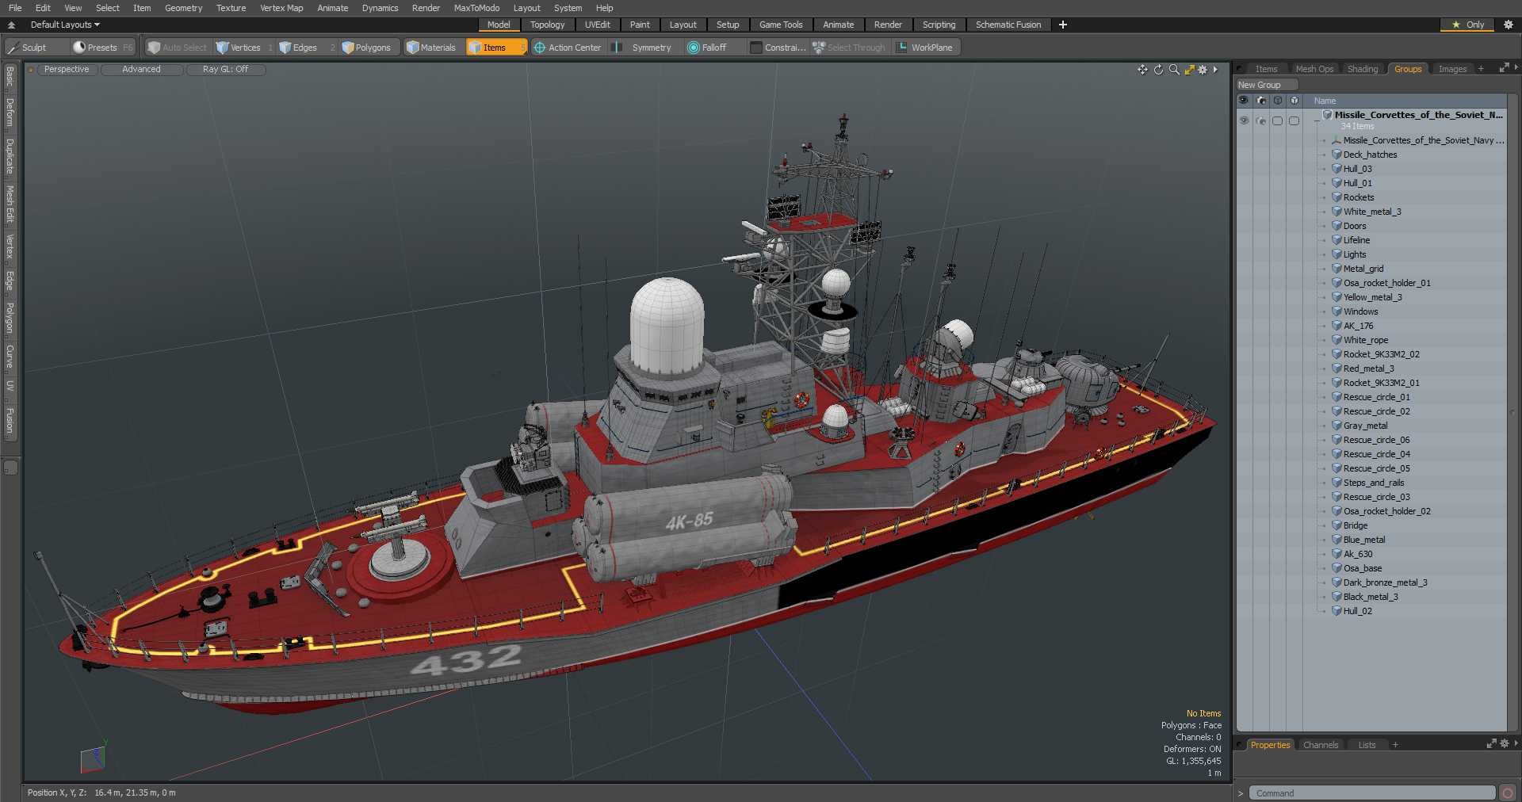This screenshot has width=1522, height=802.
Task: Toggle visibility eye of Missile_Corvettes group
Action: (1244, 120)
